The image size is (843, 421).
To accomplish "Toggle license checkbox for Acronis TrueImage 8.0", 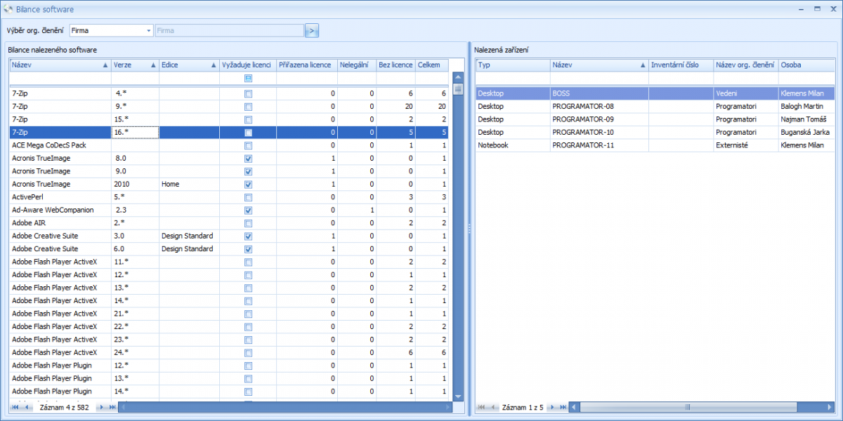I will pyautogui.click(x=248, y=159).
